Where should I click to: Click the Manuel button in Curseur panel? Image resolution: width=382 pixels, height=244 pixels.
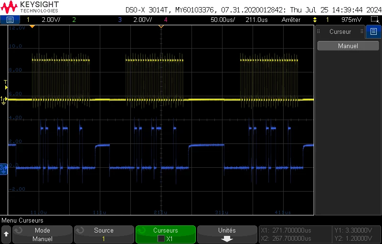pyautogui.click(x=348, y=46)
